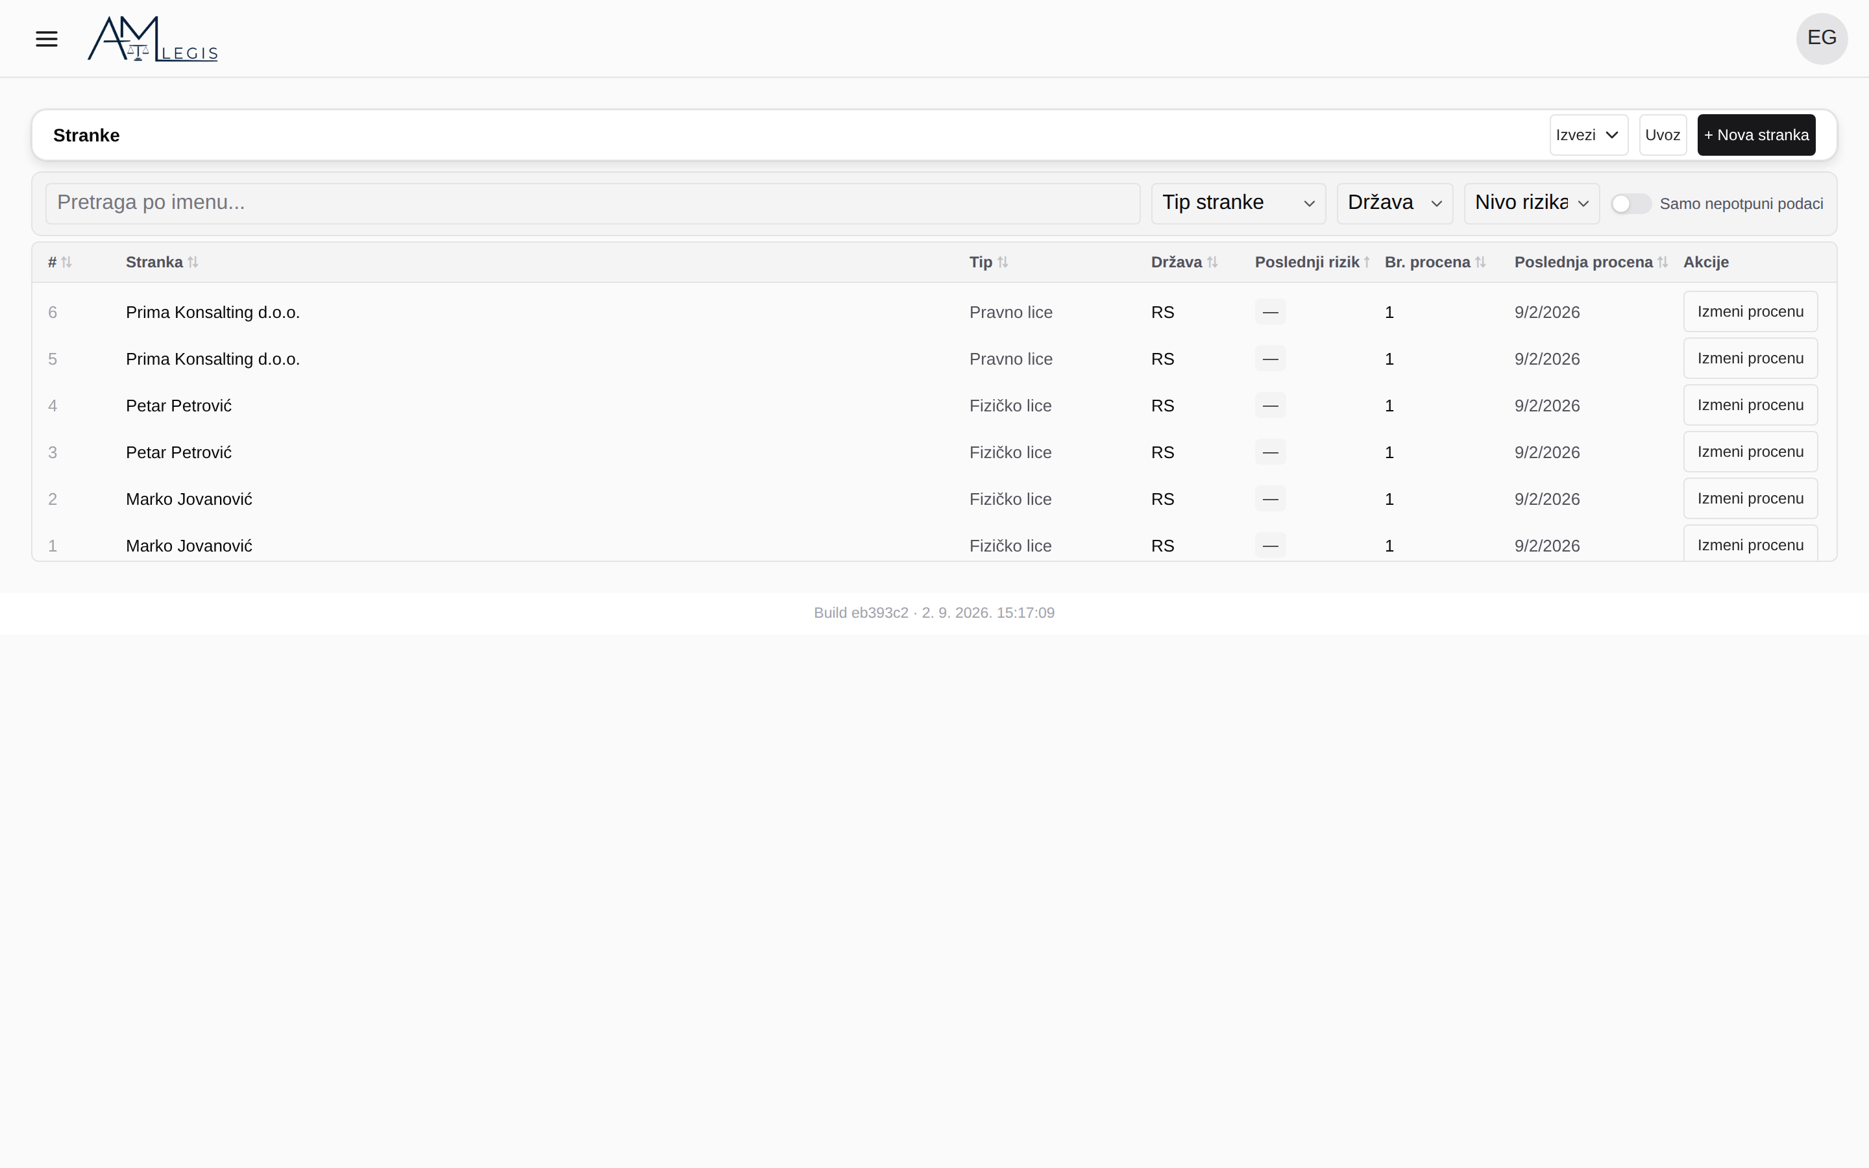This screenshot has width=1869, height=1168.
Task: Click Pravno lice type in row 6
Action: 1010,312
